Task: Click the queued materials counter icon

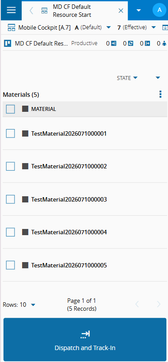Action: click(114, 43)
